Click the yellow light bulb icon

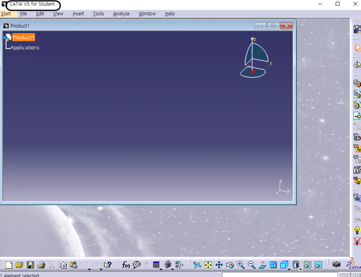tap(357, 230)
